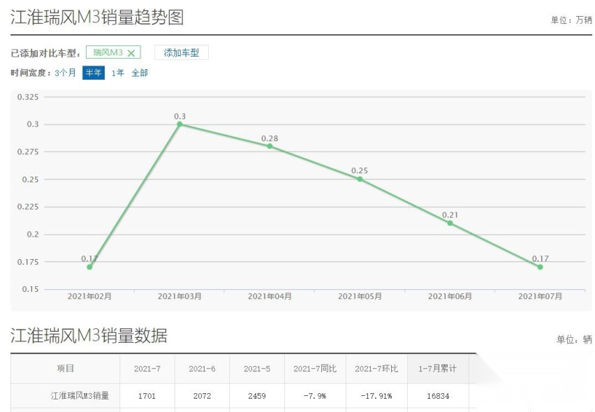Click the 2021年03月 peak data point 0.3
Viewport: 595px width, 412px height.
tap(180, 124)
